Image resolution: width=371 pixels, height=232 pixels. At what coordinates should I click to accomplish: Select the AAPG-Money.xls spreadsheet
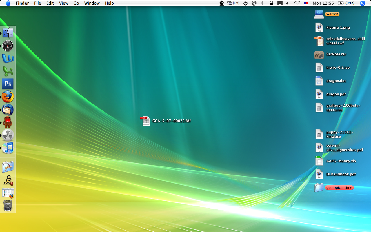pyautogui.click(x=319, y=161)
